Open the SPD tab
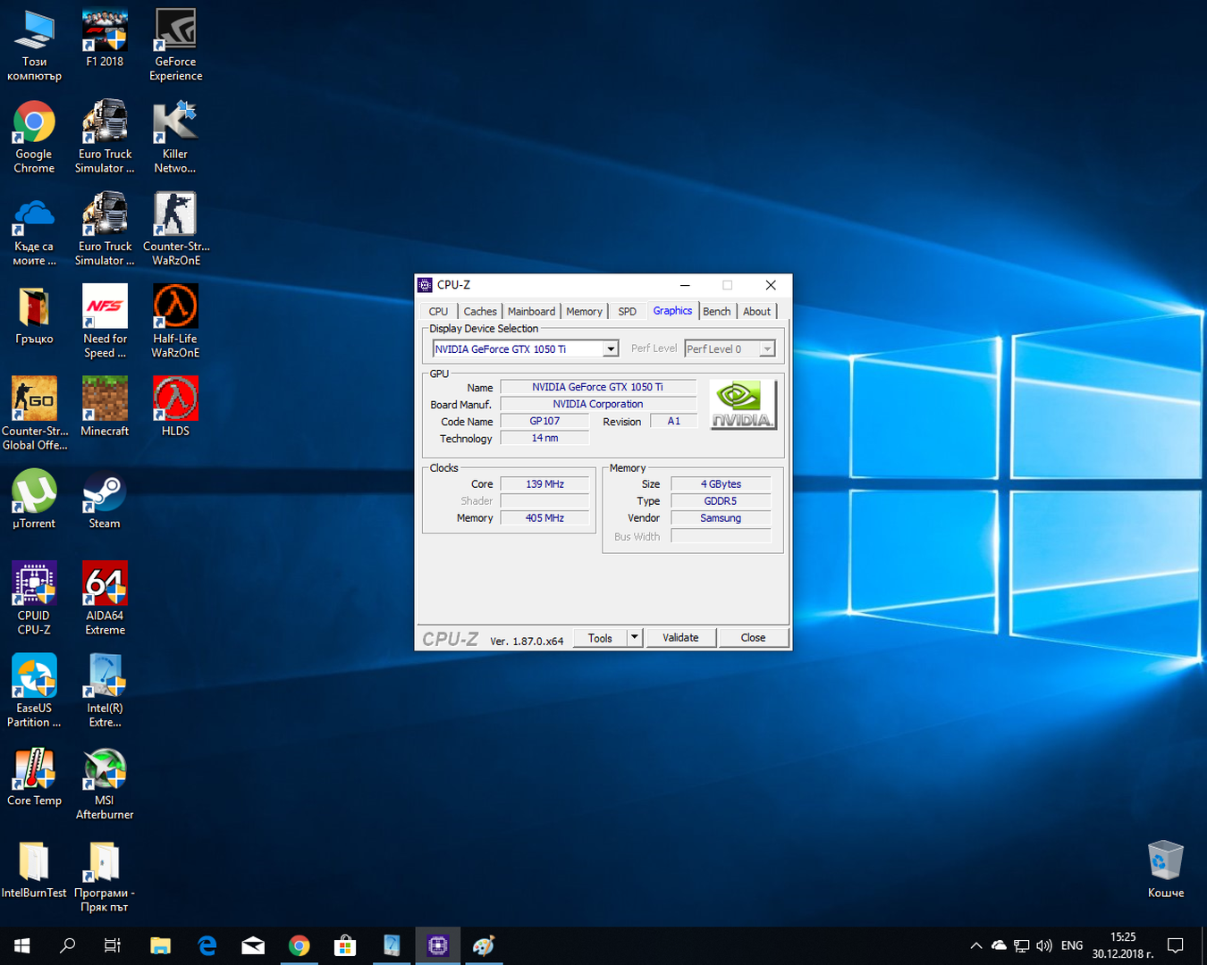The height and width of the screenshot is (965, 1207). click(628, 311)
